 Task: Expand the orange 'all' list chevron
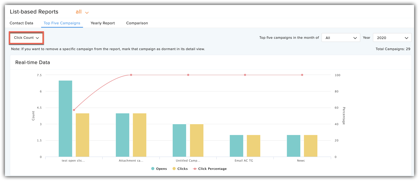(87, 12)
